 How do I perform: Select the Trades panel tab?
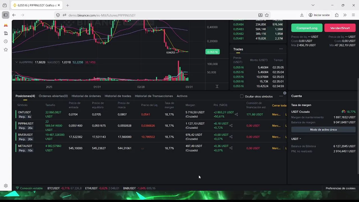click(238, 49)
